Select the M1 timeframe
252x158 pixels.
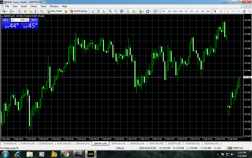tap(164, 11)
